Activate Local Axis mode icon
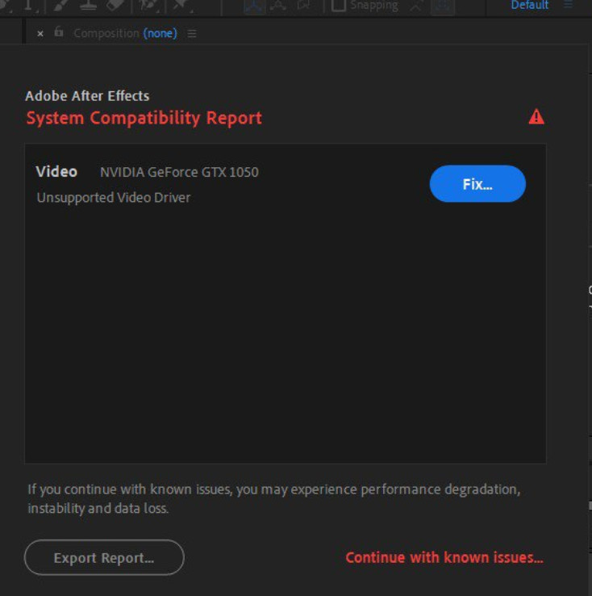The height and width of the screenshot is (596, 592). 254,6
